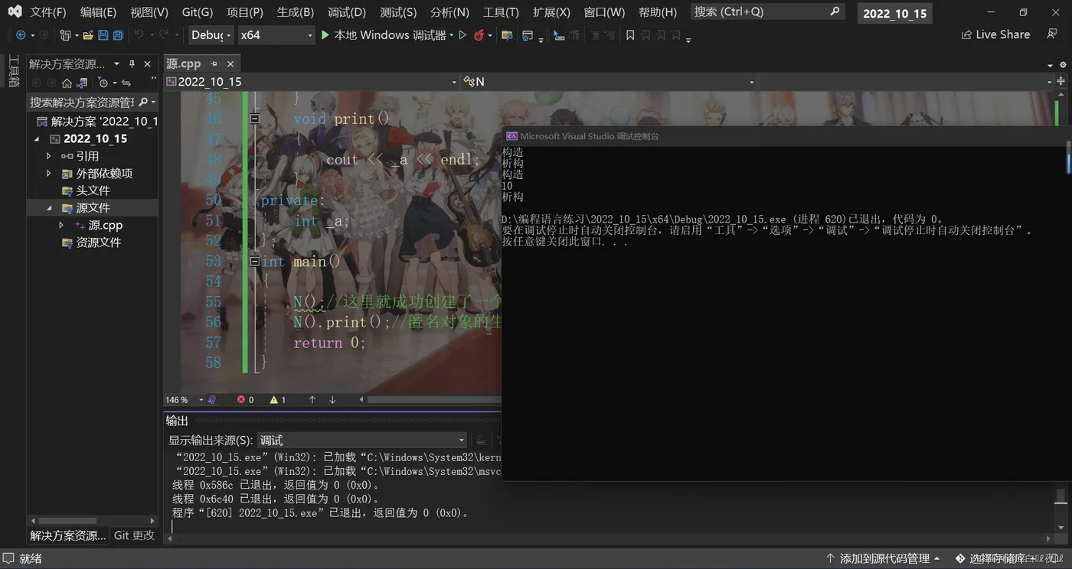The image size is (1072, 569).
Task: Collapse the void print() code block
Action: point(255,119)
